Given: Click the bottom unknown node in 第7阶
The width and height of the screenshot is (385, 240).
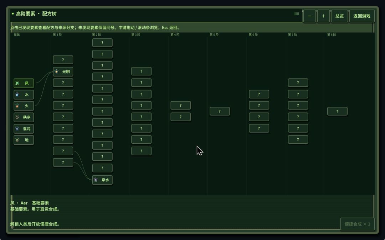Looking at the screenshot, I should tap(298, 140).
